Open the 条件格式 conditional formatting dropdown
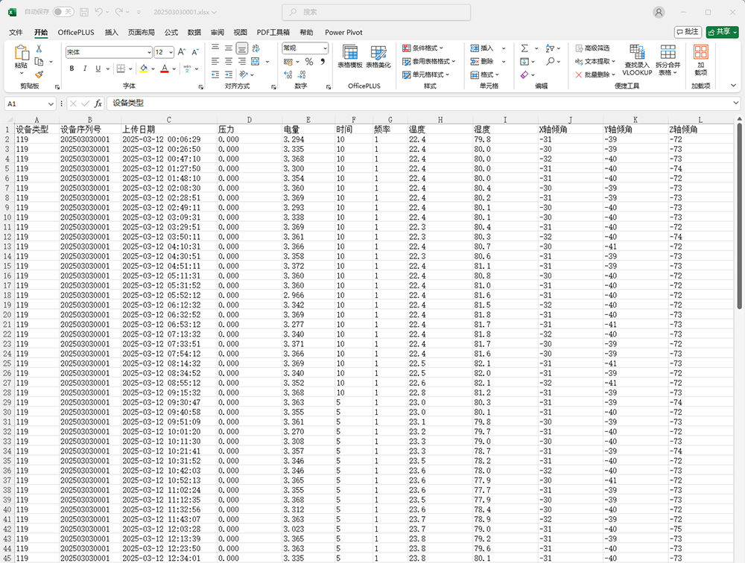This screenshot has width=745, height=563. coord(423,48)
